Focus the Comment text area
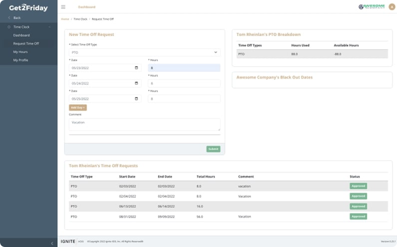Image resolution: width=397 pixels, height=247 pixels. pyautogui.click(x=145, y=124)
